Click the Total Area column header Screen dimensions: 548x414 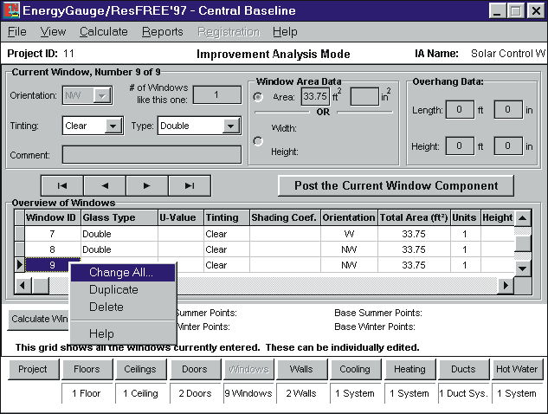tap(414, 218)
